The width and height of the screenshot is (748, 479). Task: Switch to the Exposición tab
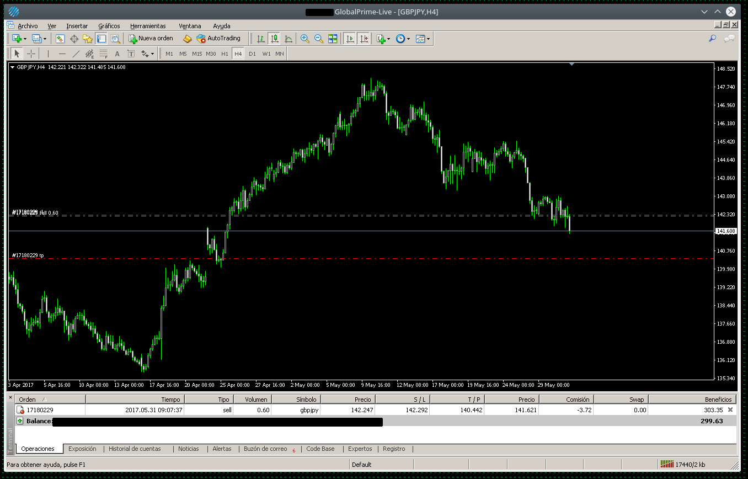tap(82, 449)
